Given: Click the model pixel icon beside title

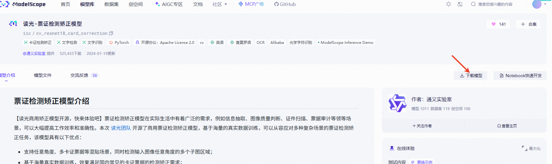Looking at the screenshot, I should (13, 24).
